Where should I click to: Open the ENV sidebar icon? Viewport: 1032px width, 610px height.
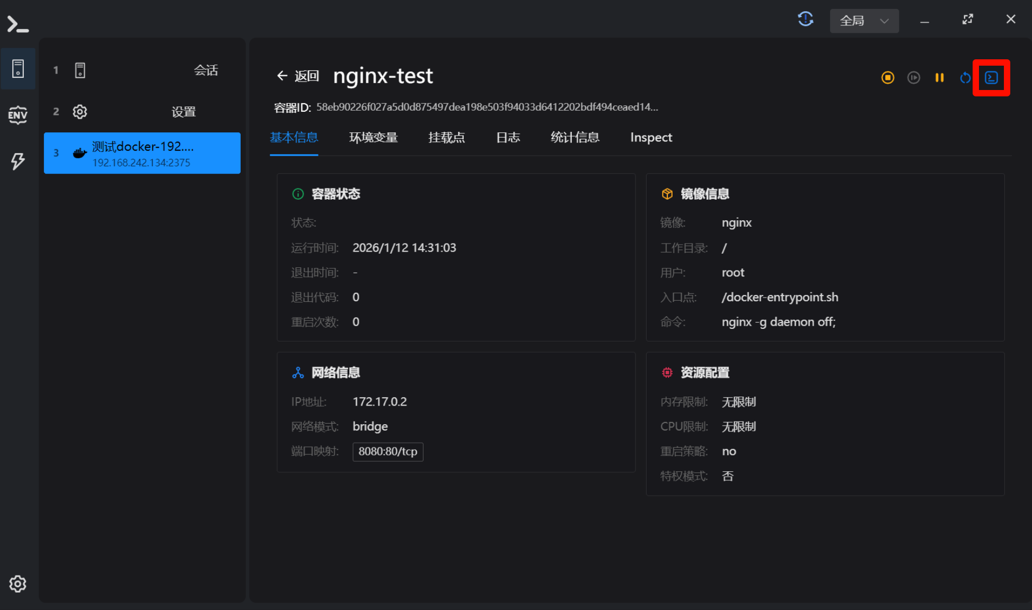[17, 114]
